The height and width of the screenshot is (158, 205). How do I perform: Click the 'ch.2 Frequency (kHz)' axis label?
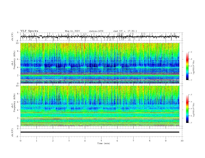click(13, 103)
